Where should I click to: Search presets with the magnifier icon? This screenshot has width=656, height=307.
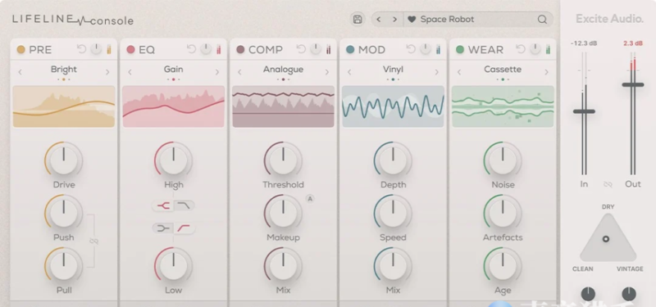[x=542, y=19]
